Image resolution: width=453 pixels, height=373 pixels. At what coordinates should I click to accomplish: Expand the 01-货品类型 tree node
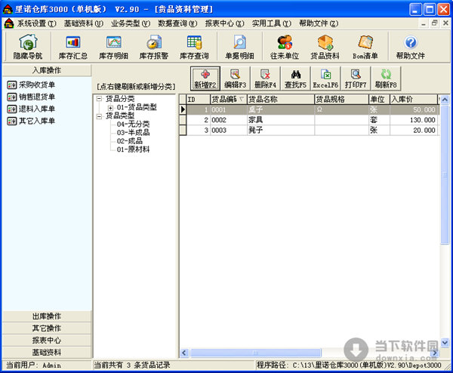110,107
